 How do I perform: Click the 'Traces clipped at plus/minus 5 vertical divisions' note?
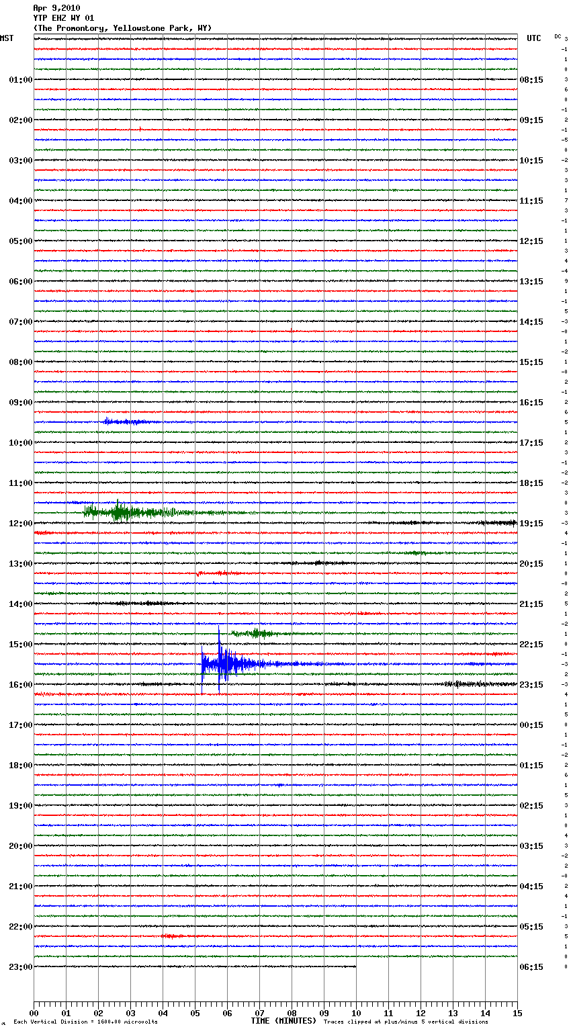(x=406, y=1022)
